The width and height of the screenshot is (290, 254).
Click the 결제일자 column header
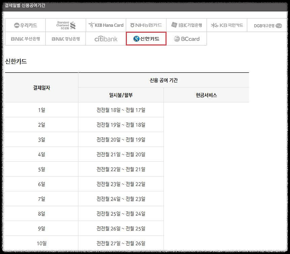pos(42,88)
